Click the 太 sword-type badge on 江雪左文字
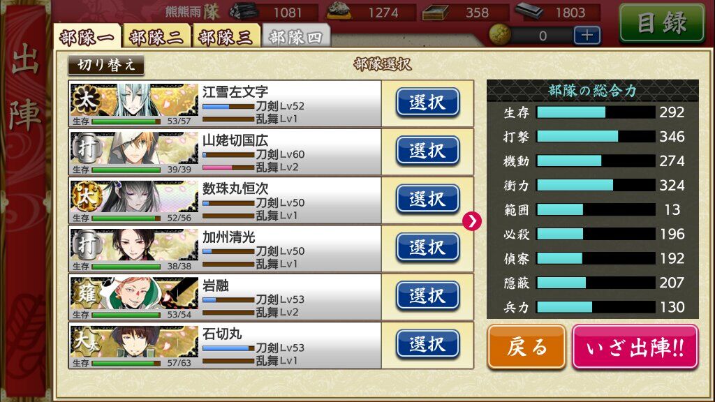 [x=84, y=99]
